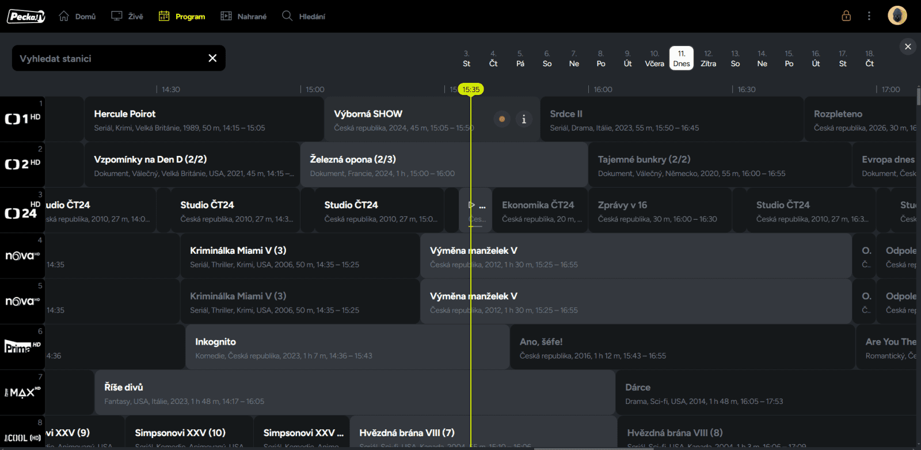This screenshot has height=450, width=921.
Task: Select Prima MAX HD channel logo
Action: tap(22, 392)
